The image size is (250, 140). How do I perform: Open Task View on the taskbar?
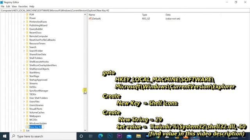(x=91, y=136)
